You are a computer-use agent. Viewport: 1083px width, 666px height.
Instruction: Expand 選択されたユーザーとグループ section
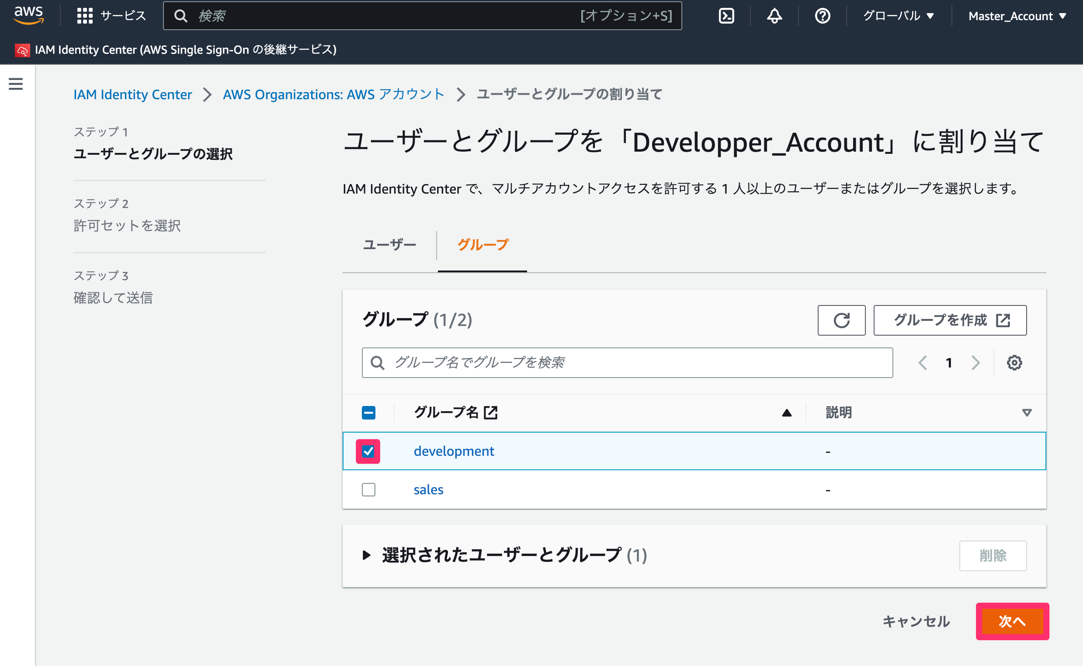366,555
